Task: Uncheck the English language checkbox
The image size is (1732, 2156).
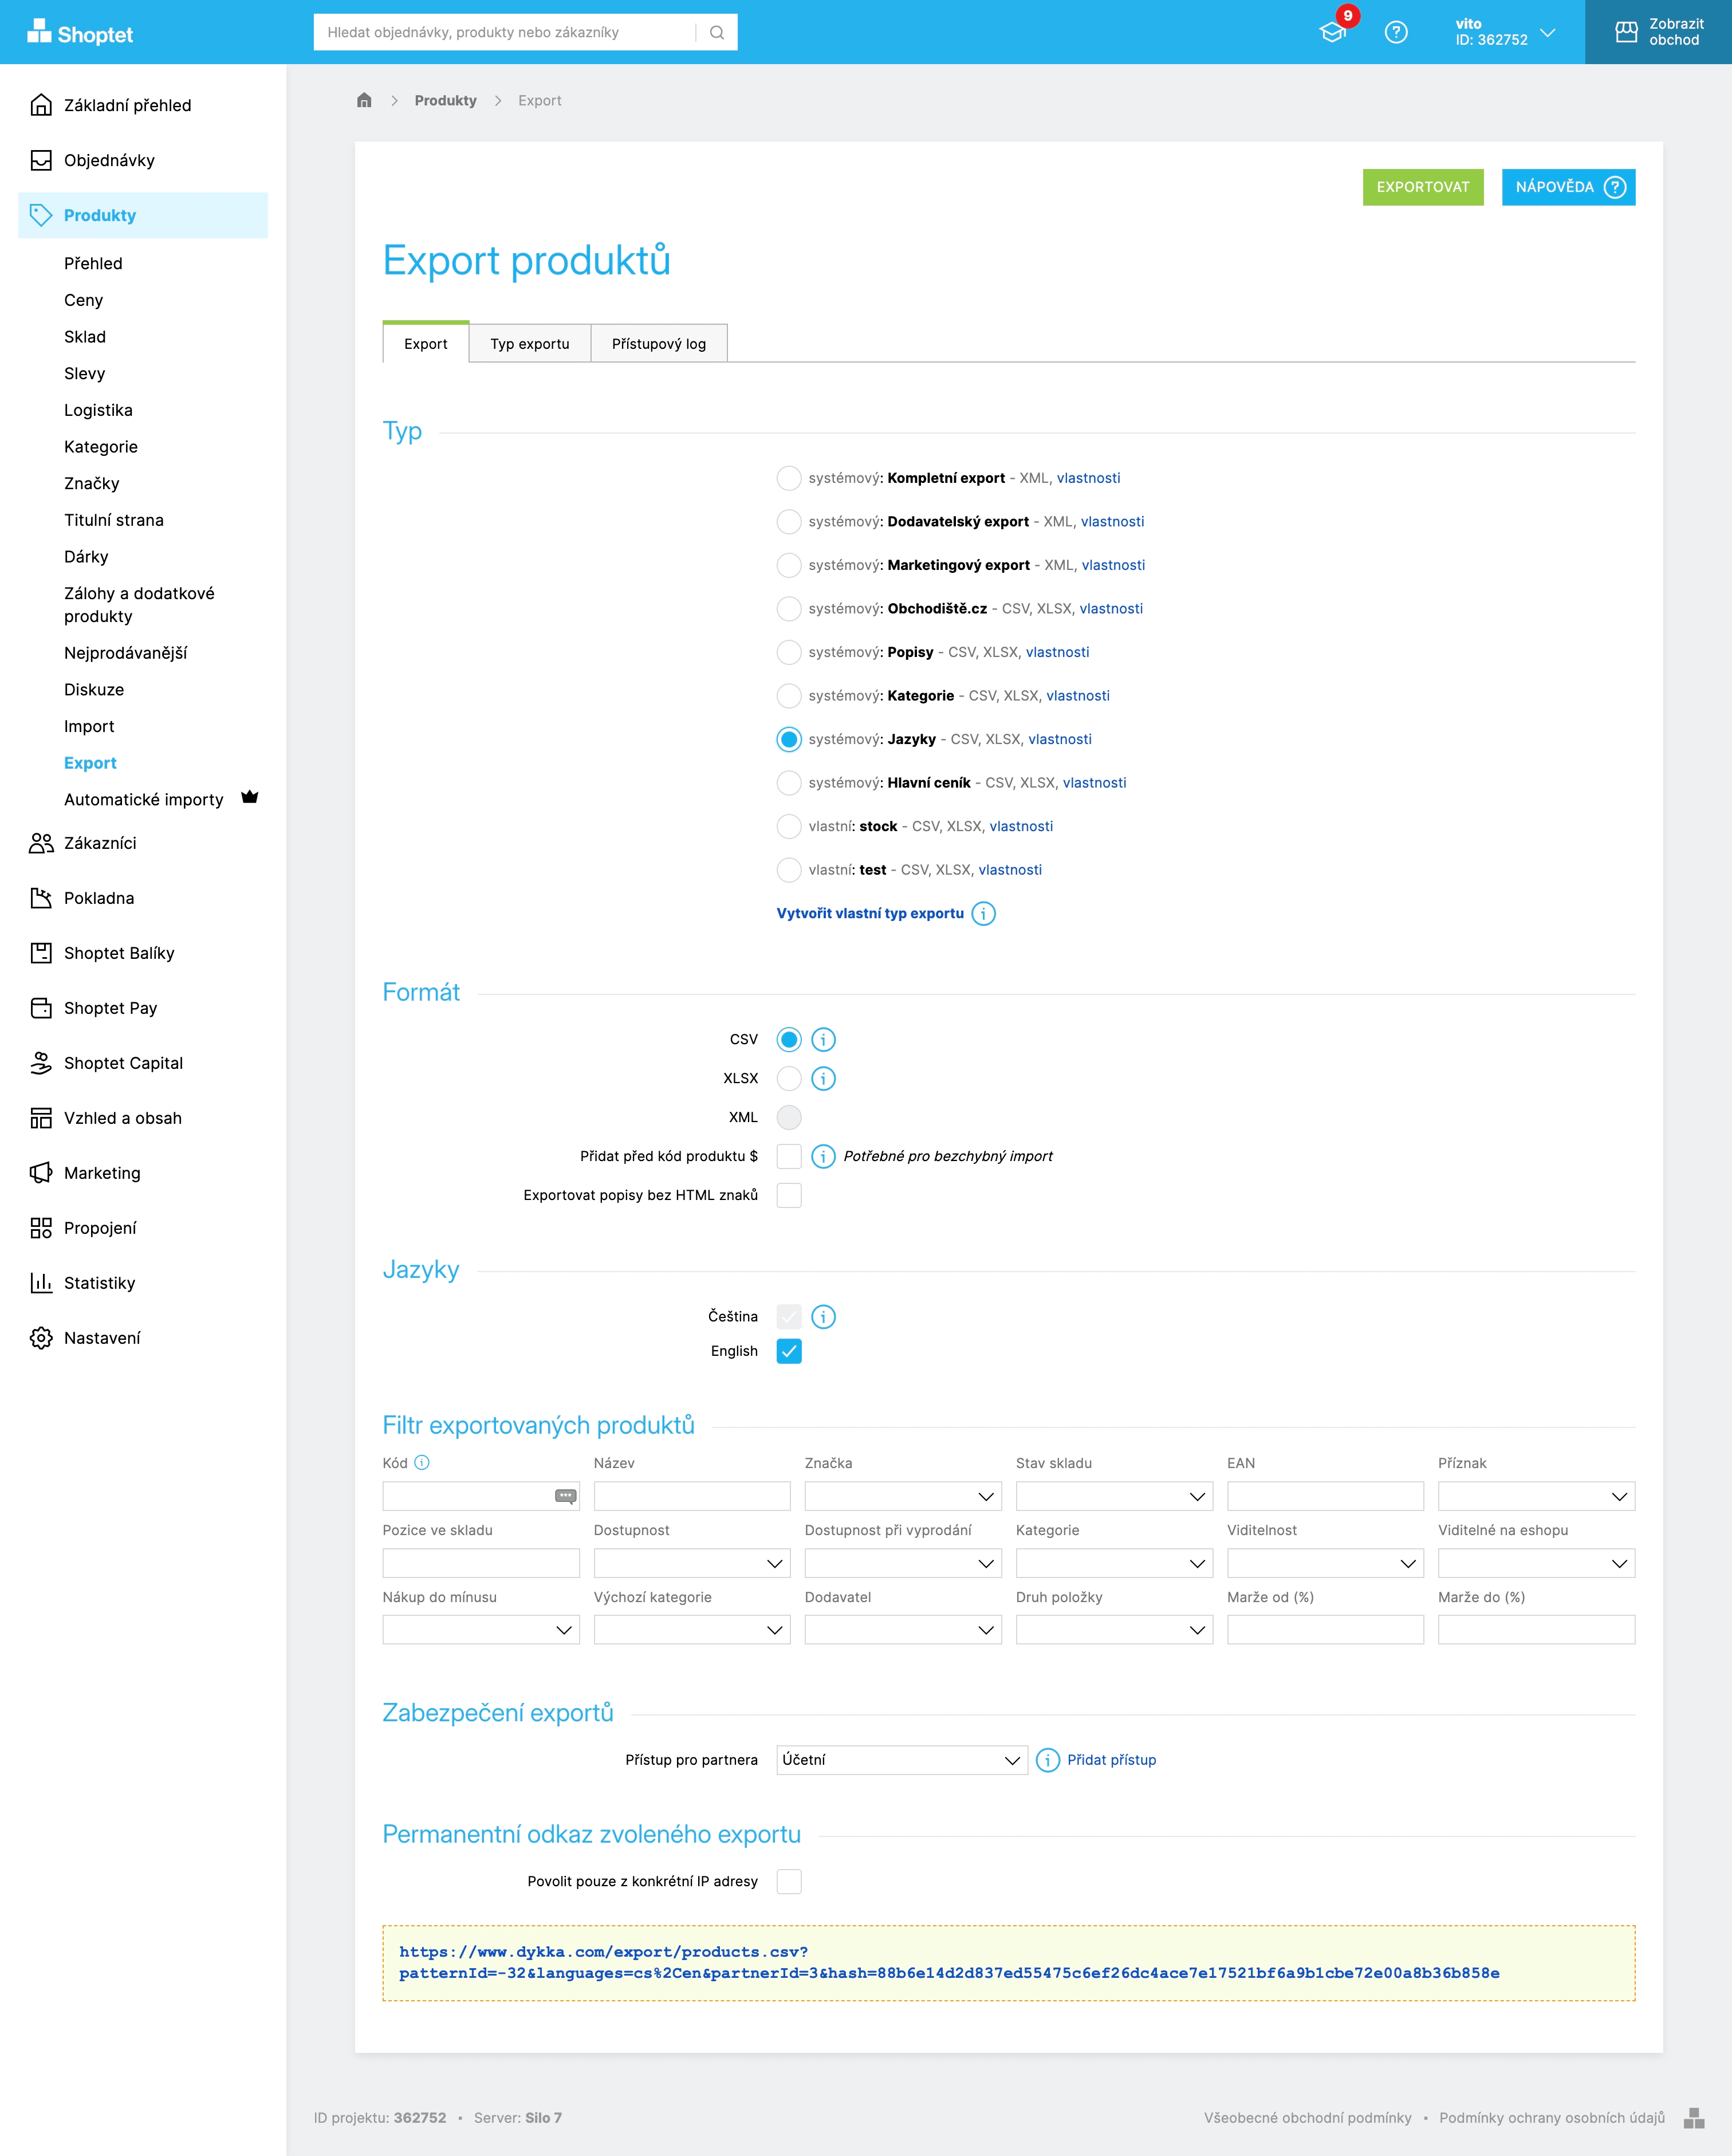Action: [789, 1351]
